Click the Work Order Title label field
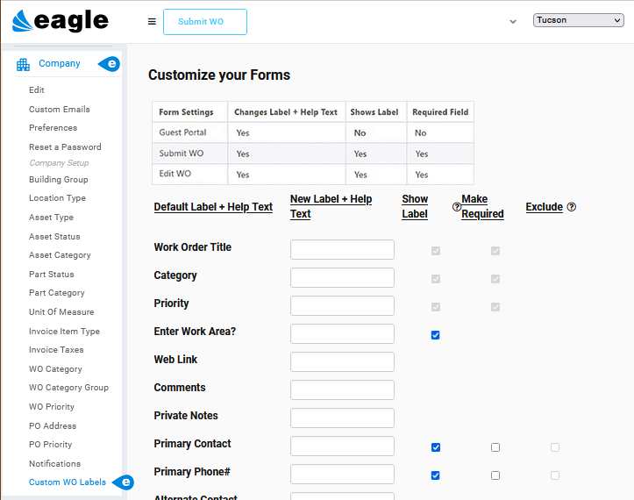This screenshot has width=634, height=500. click(342, 250)
